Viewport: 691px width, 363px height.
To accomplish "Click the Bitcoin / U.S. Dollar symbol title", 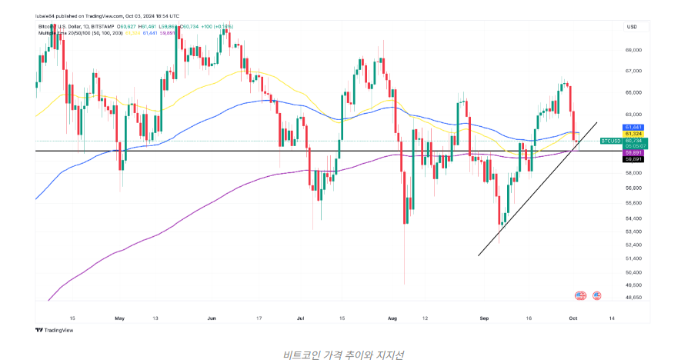I will pos(62,27).
